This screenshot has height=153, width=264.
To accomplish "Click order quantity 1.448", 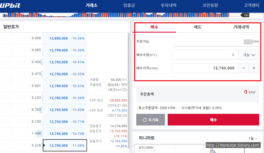I will [x=36, y=133].
